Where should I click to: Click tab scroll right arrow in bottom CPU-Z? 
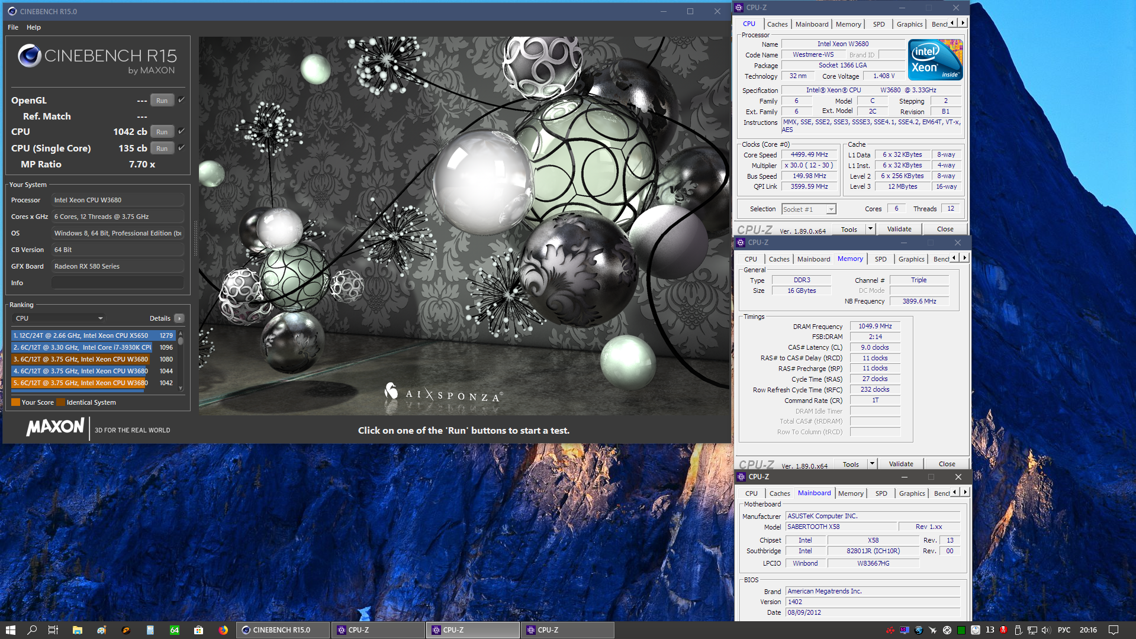tap(965, 492)
